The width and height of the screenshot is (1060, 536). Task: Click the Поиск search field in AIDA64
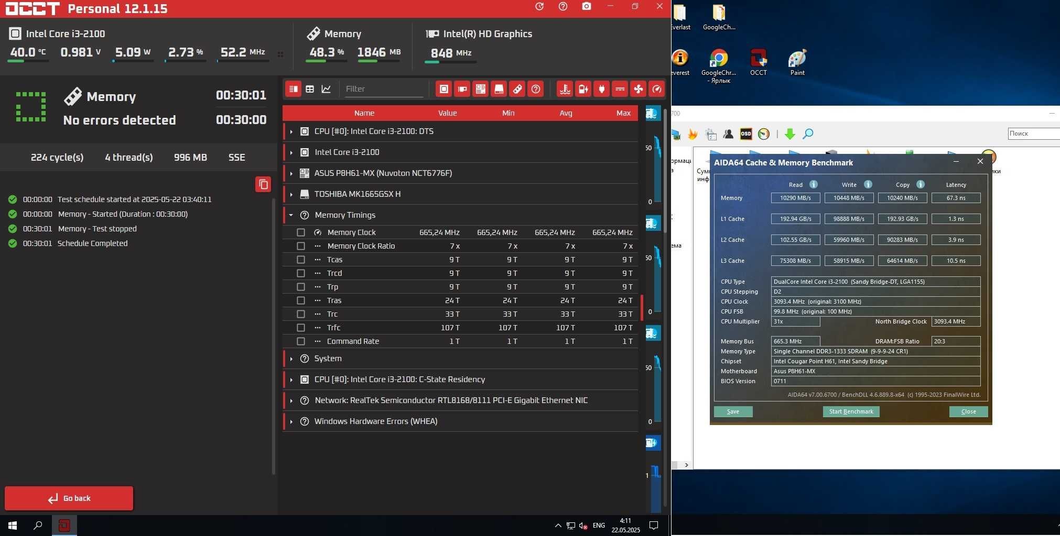pyautogui.click(x=1033, y=133)
